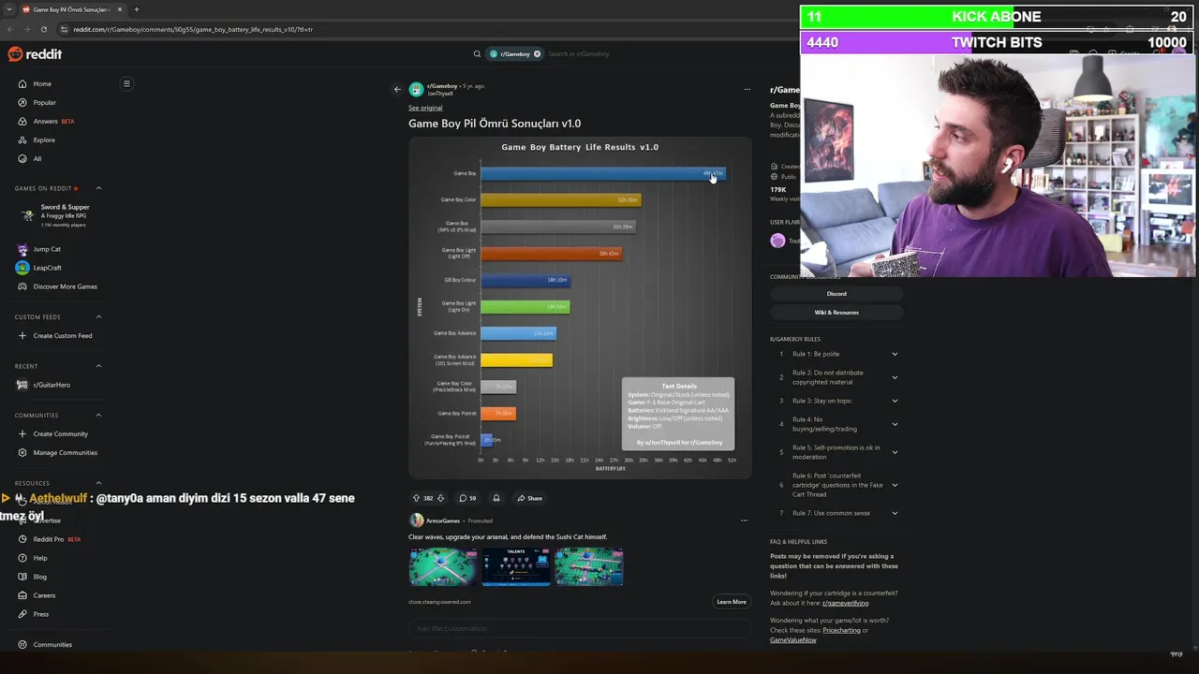The width and height of the screenshot is (1199, 674).
Task: Open the r/Gameboy community avatar
Action: pyautogui.click(x=416, y=90)
